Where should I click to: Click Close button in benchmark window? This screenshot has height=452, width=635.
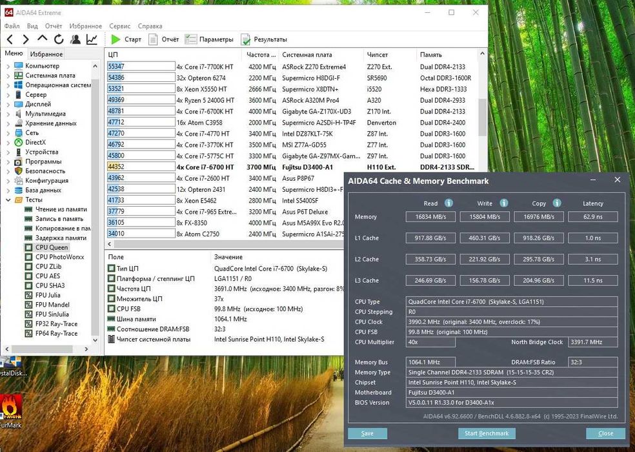click(605, 433)
